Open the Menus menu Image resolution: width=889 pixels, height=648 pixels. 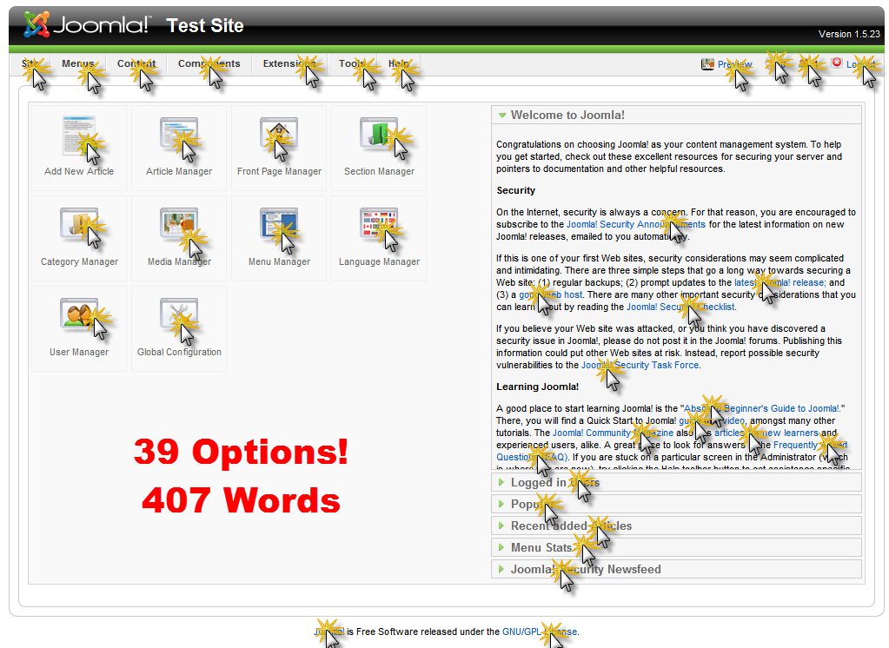78,63
